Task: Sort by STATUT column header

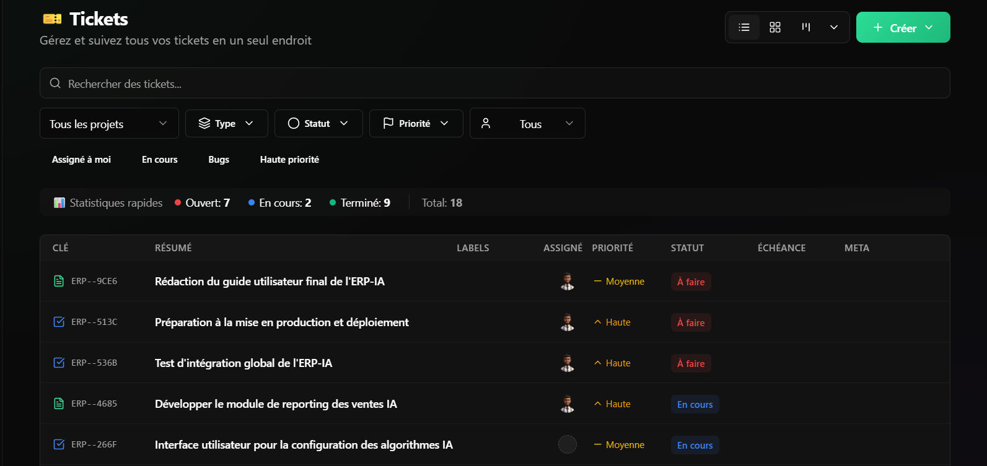Action: (687, 248)
